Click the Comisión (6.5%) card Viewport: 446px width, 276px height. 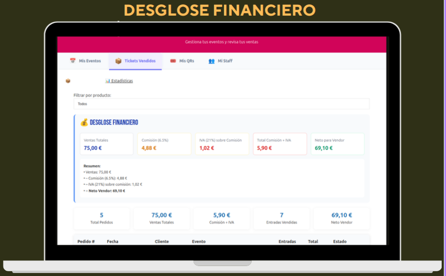tap(164, 144)
